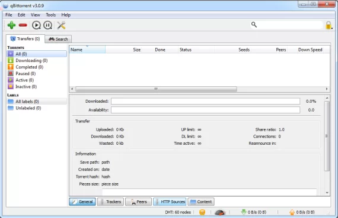338x218 pixels.
Task: Open the View menu
Action: tap(36, 15)
